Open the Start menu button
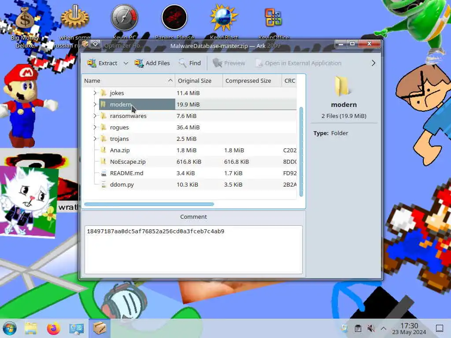 pyautogui.click(x=10, y=328)
